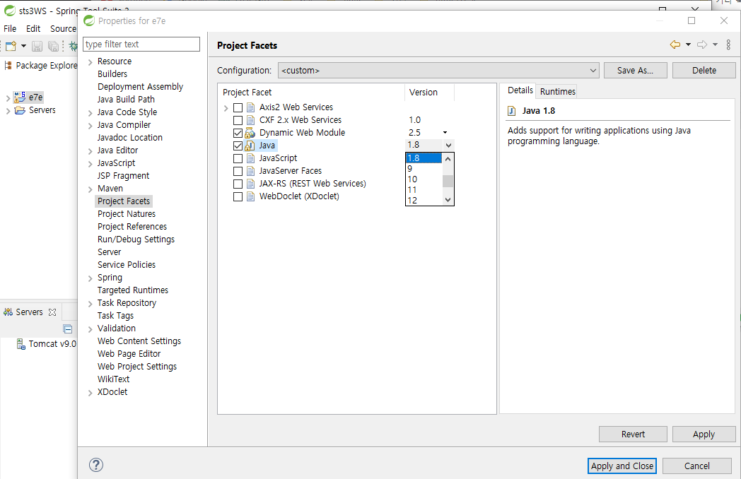741x479 pixels.
Task: Click the help question mark icon
Action: tap(96, 465)
